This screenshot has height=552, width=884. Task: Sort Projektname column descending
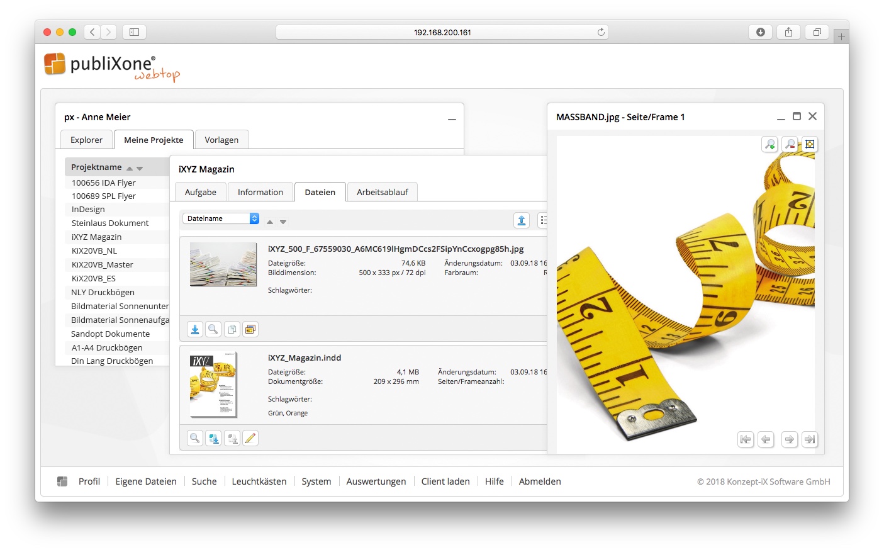click(140, 169)
